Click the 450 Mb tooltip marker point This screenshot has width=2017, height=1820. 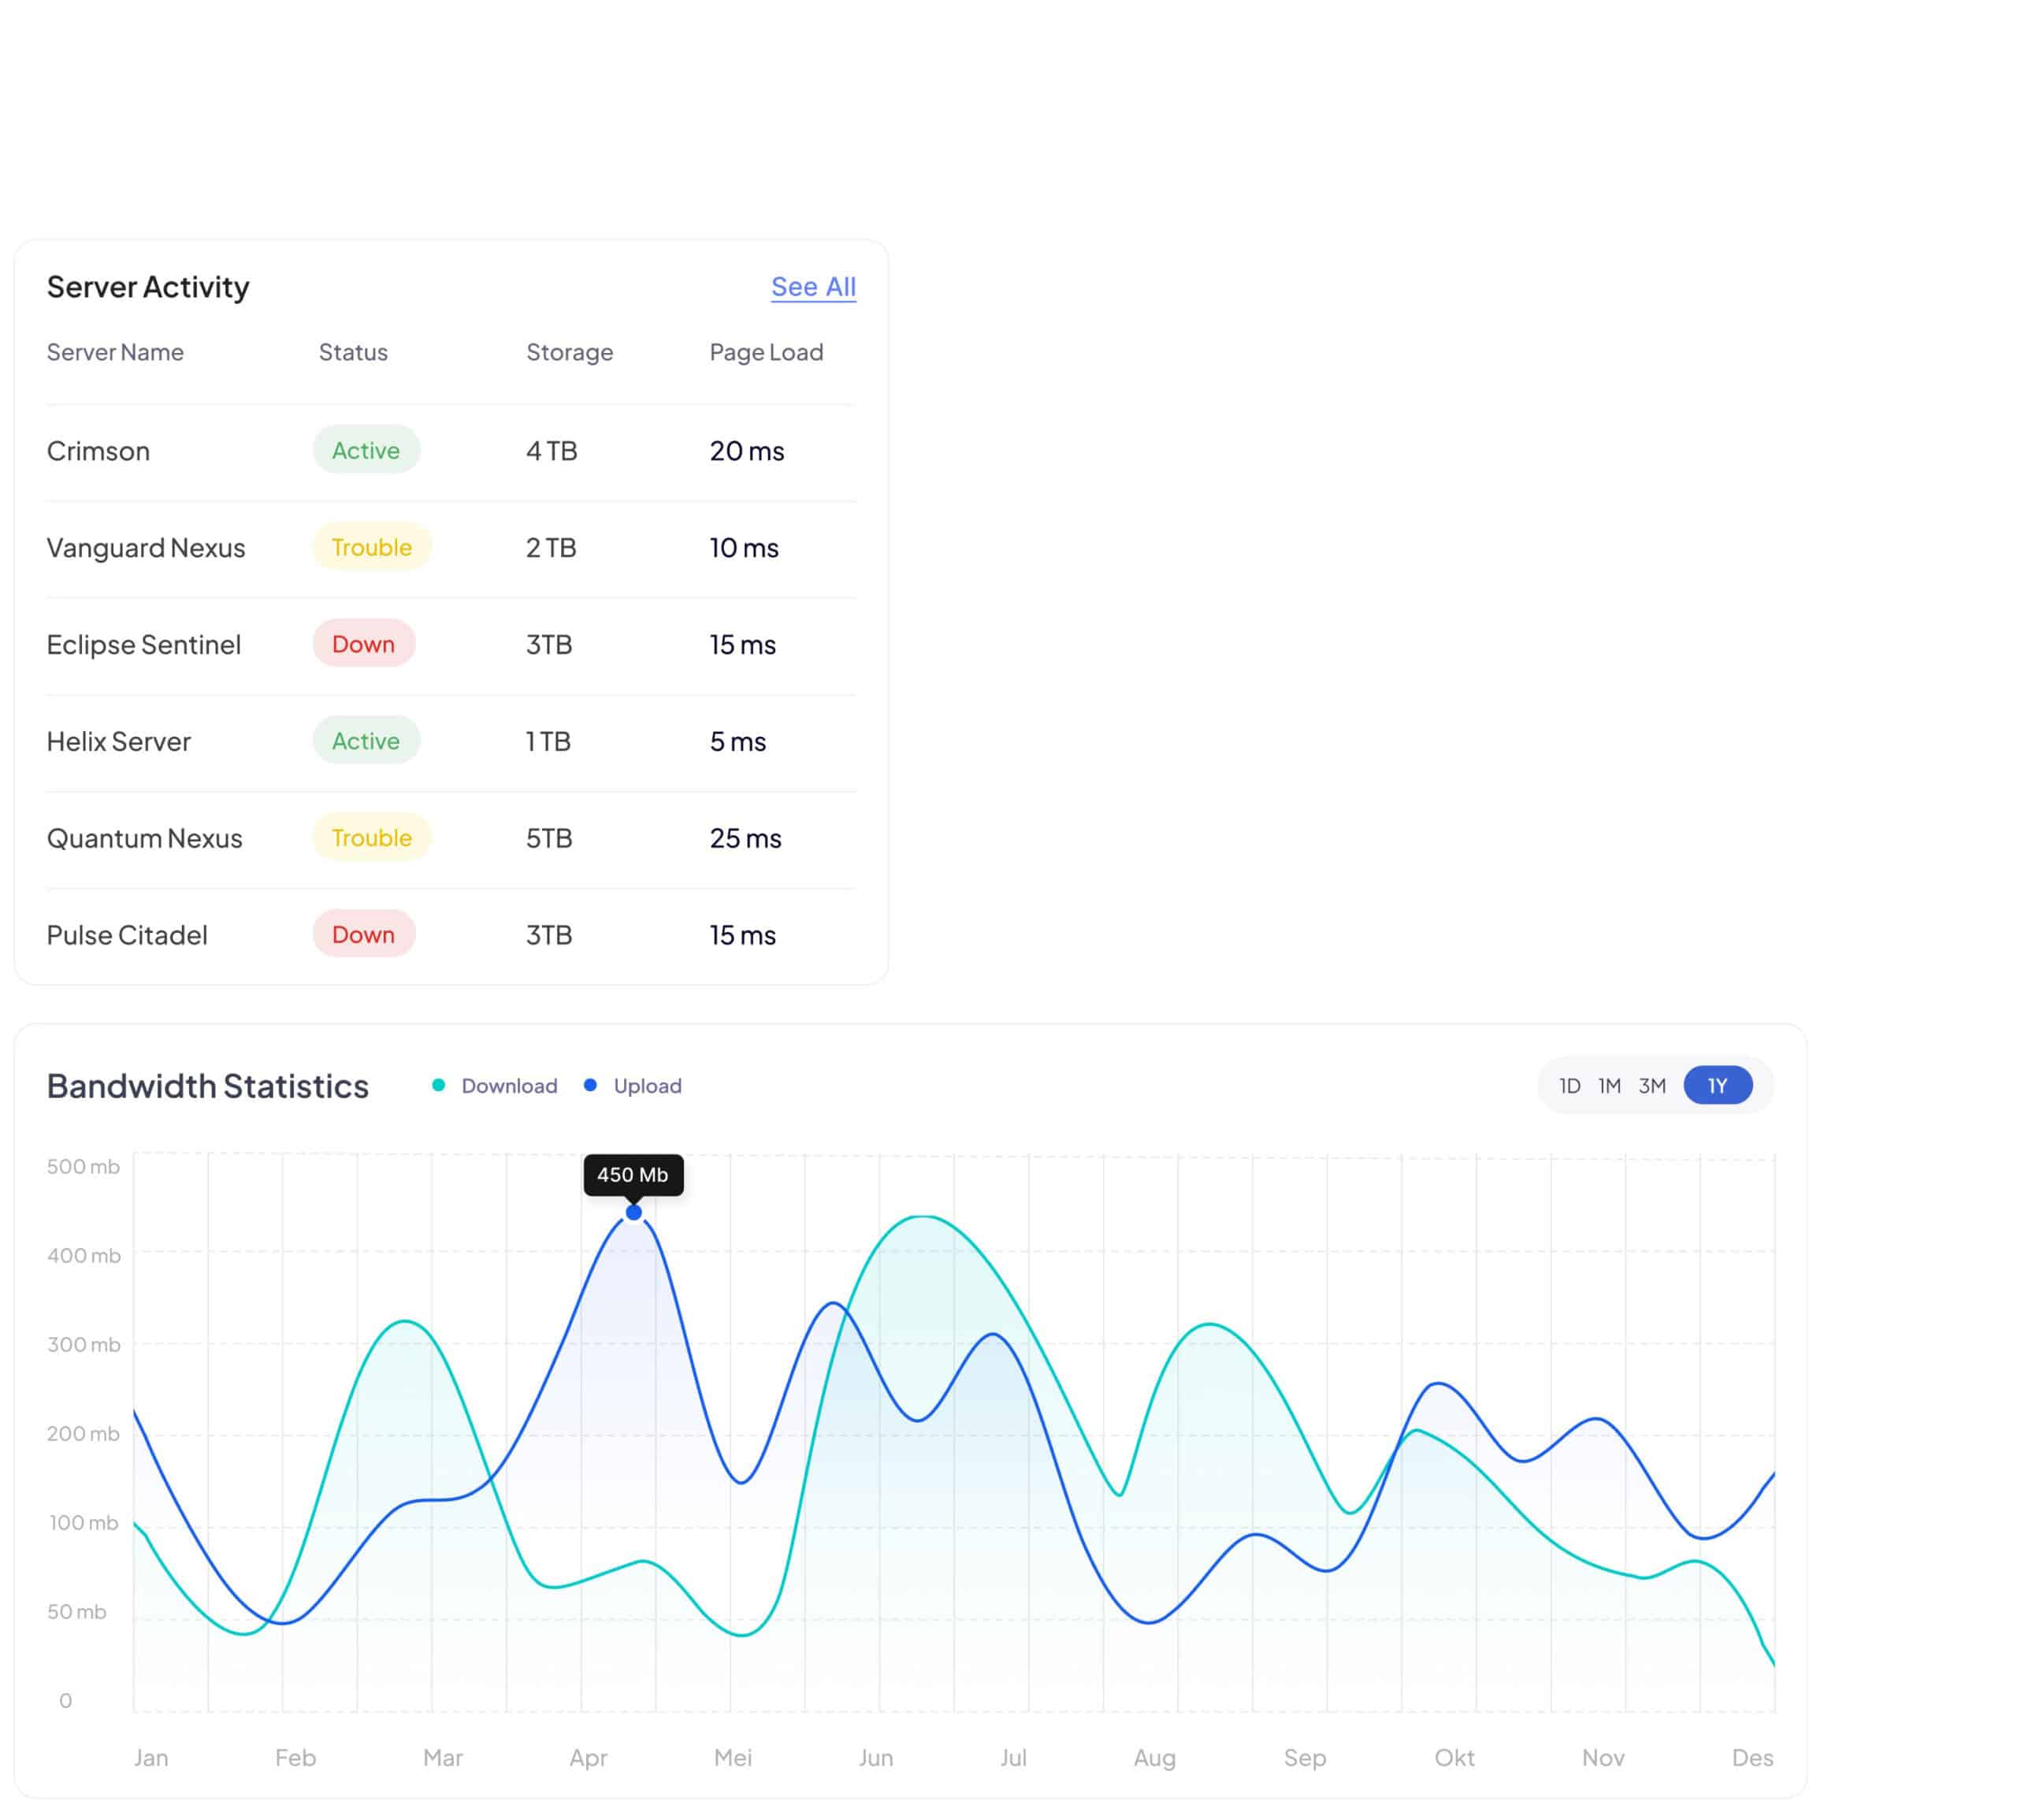click(633, 1212)
